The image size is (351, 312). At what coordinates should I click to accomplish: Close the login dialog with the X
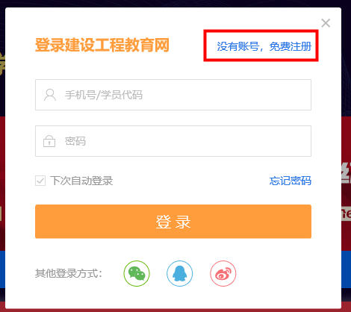326,23
